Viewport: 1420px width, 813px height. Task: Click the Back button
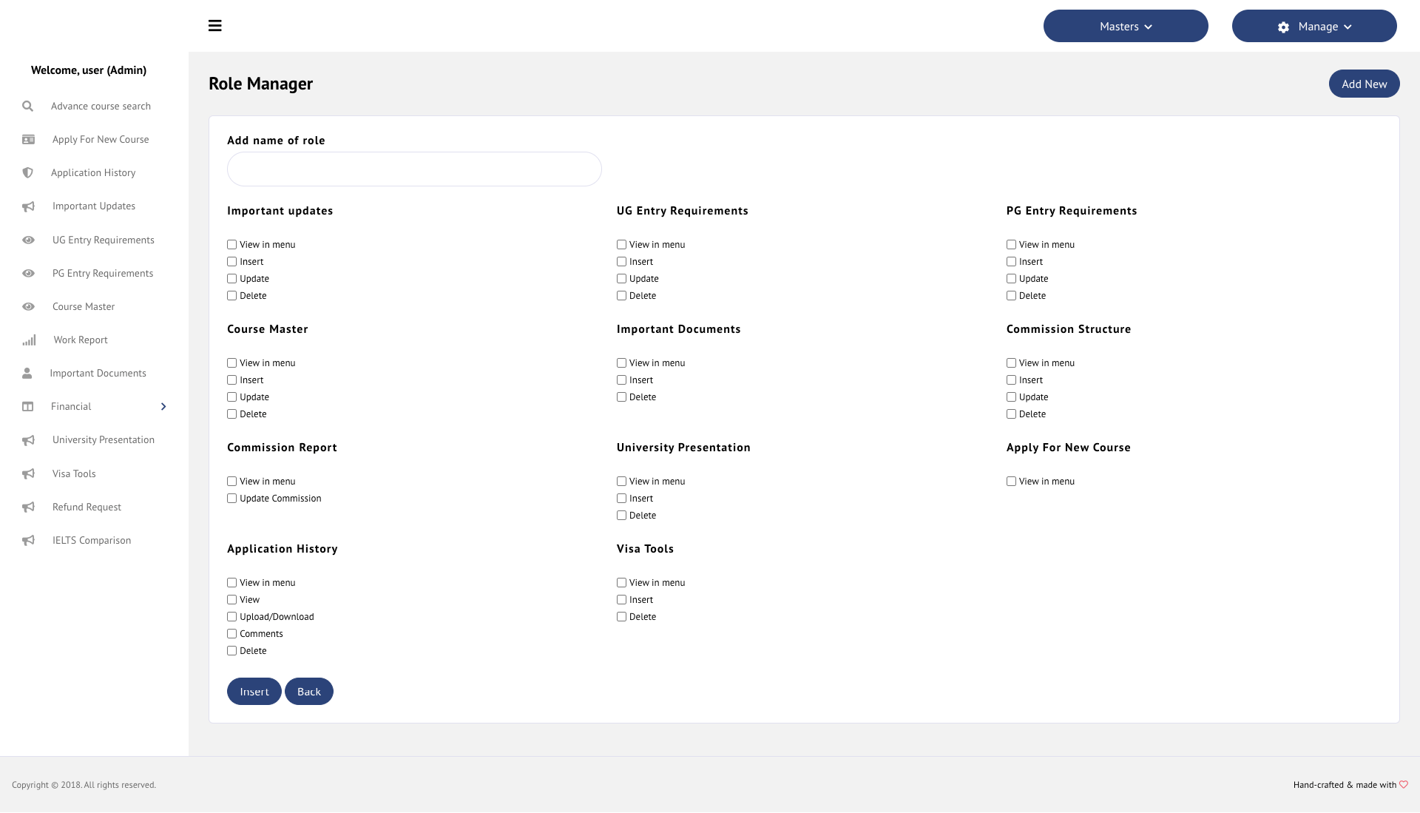click(x=309, y=692)
